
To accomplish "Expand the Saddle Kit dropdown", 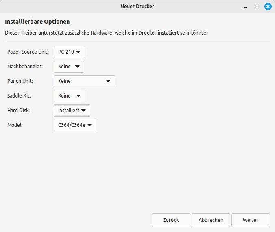I will click(70, 96).
